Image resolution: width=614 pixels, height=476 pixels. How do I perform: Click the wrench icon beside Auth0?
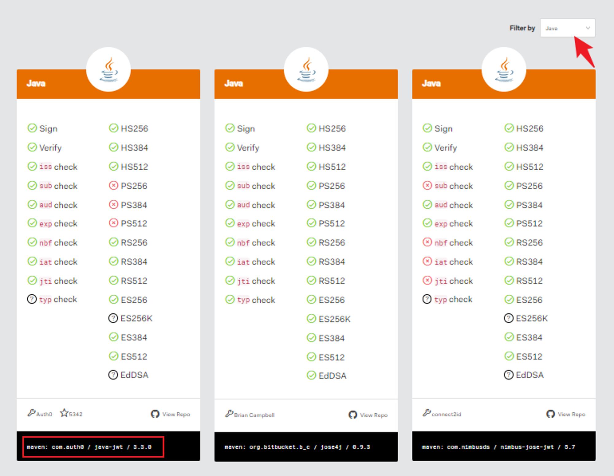(x=31, y=413)
